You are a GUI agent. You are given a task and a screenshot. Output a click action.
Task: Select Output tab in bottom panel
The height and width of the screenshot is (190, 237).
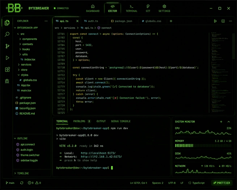pyautogui.click(x=101, y=121)
